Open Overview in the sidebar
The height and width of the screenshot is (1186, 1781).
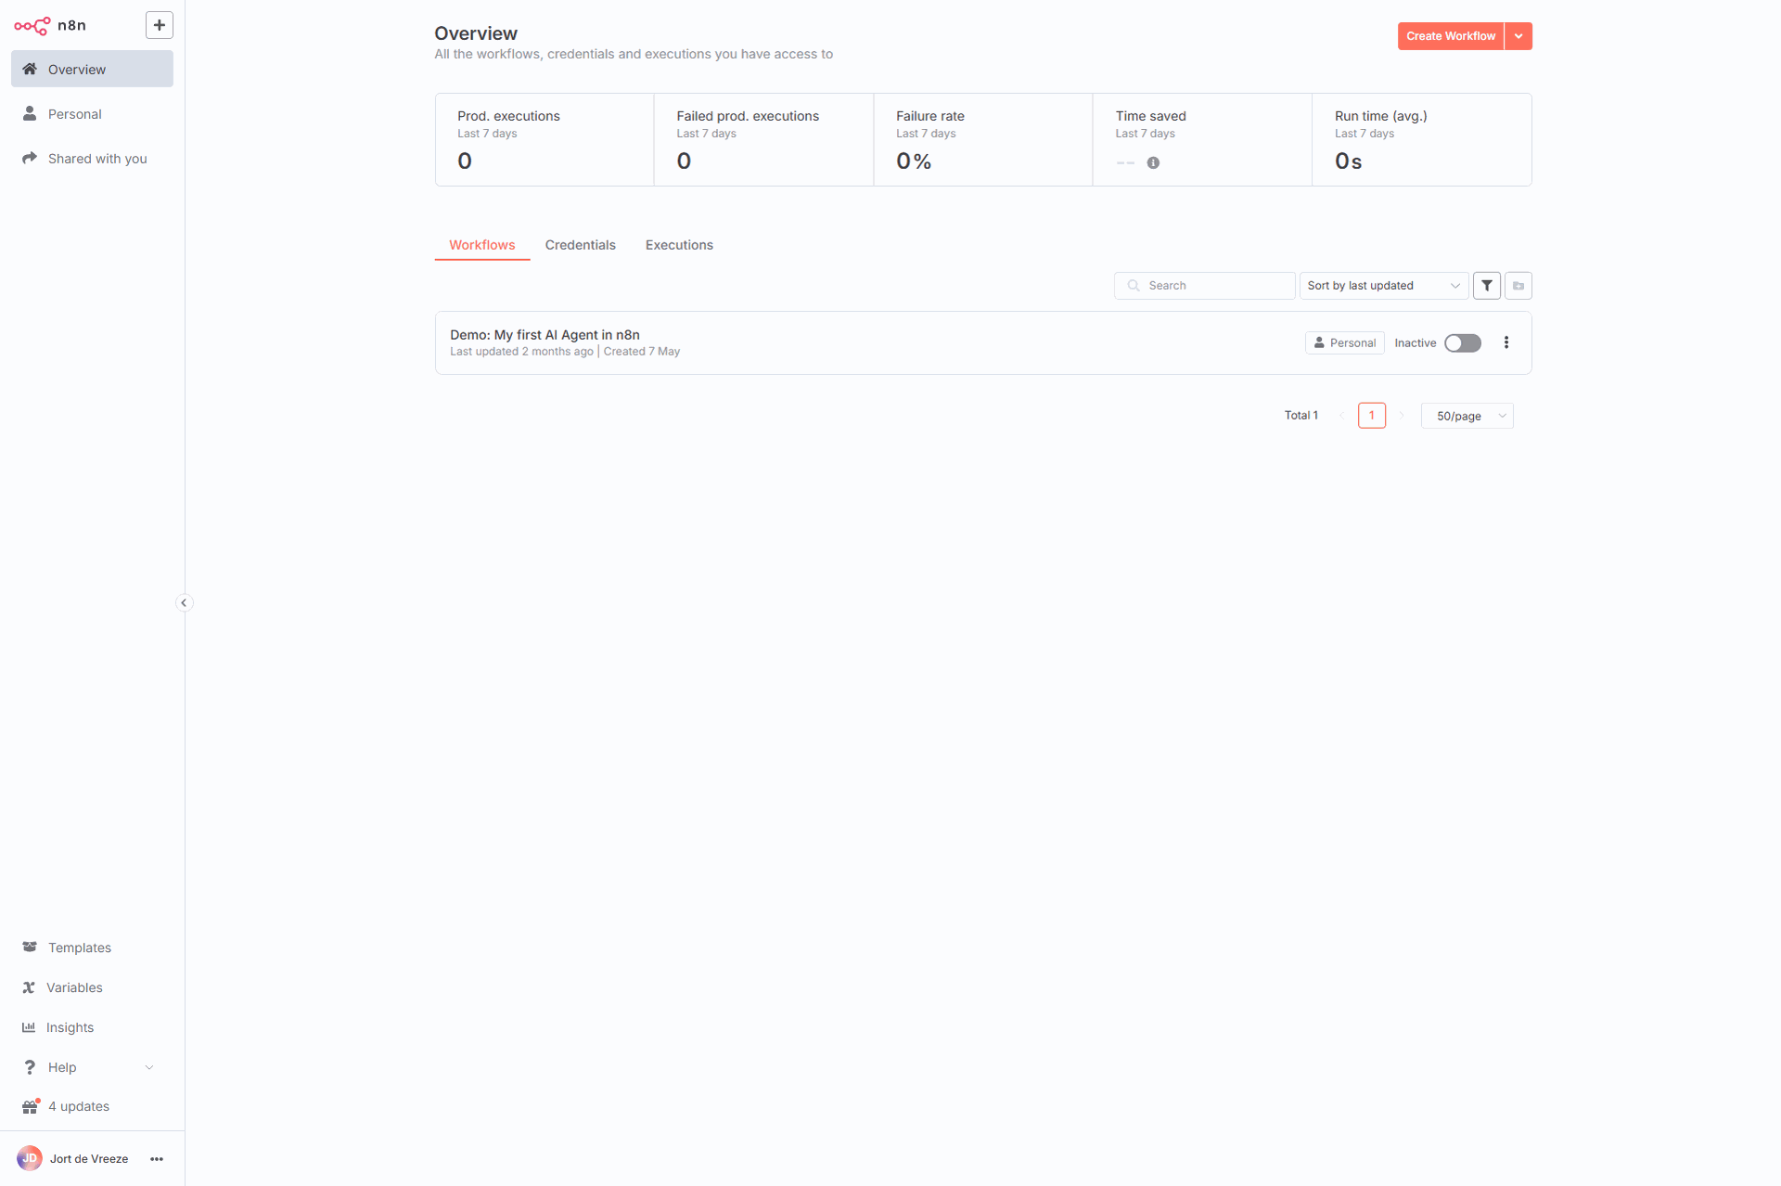coord(92,69)
